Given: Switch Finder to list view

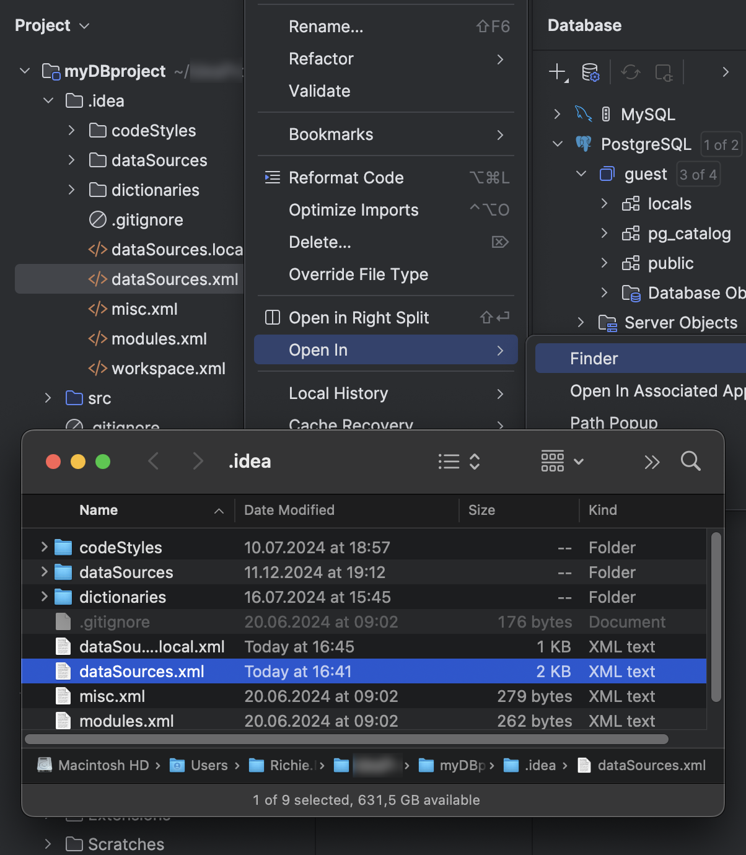Looking at the screenshot, I should click(x=449, y=461).
